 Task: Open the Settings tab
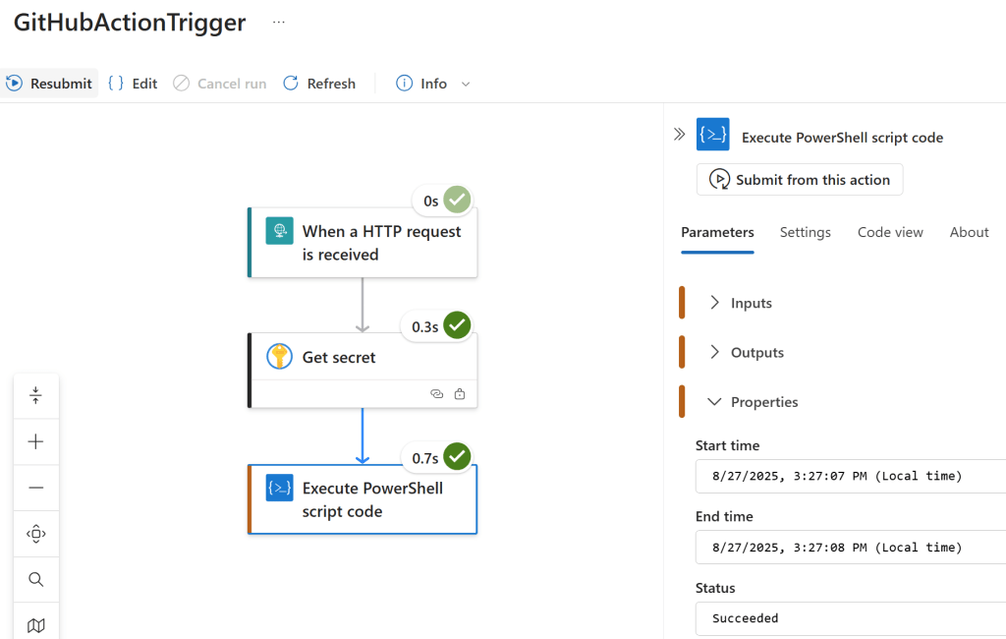tap(805, 232)
